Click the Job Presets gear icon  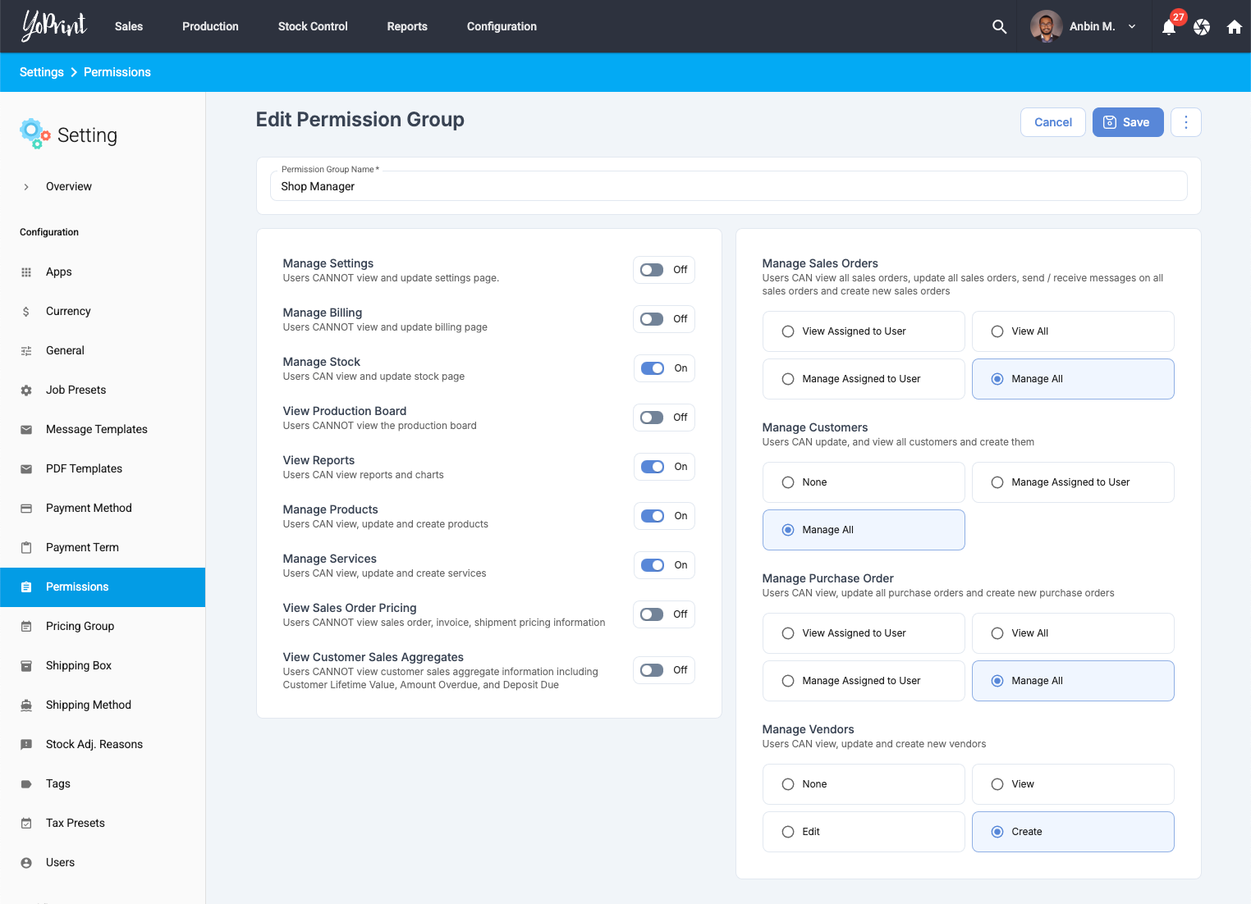(26, 390)
